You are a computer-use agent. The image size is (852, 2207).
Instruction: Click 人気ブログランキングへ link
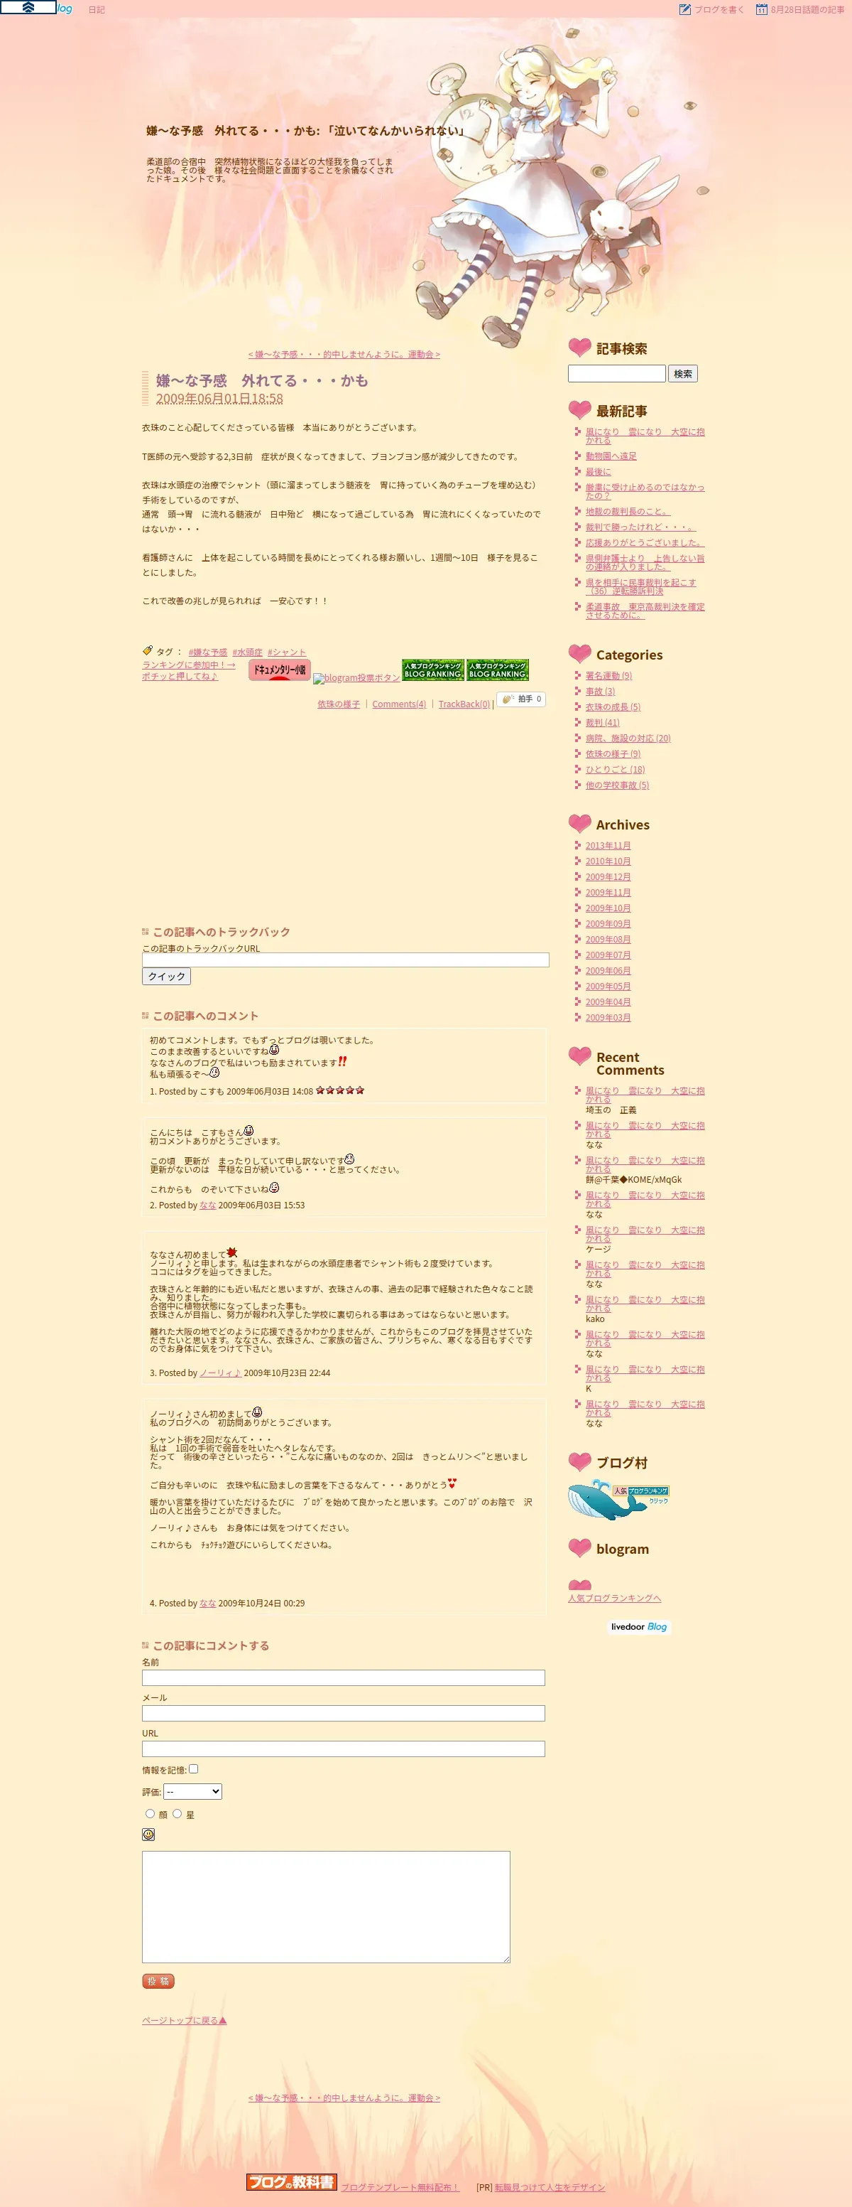pos(614,1598)
